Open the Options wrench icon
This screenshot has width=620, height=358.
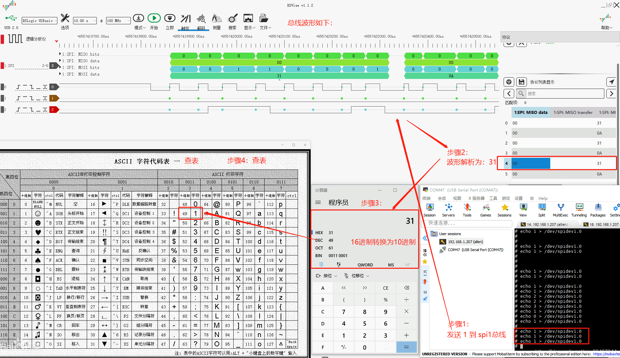pyautogui.click(x=65, y=19)
